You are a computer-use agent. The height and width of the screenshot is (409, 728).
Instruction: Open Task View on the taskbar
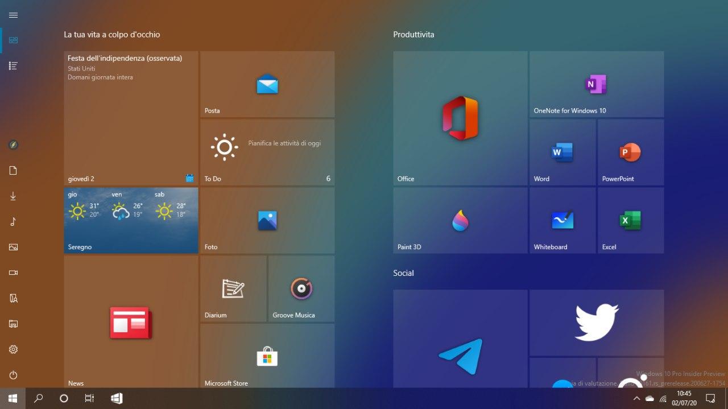coord(89,398)
